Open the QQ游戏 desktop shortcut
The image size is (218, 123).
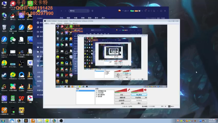[x=22, y=87]
